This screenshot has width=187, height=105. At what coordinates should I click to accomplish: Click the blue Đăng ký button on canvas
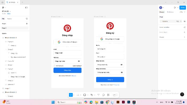[x=110, y=79]
